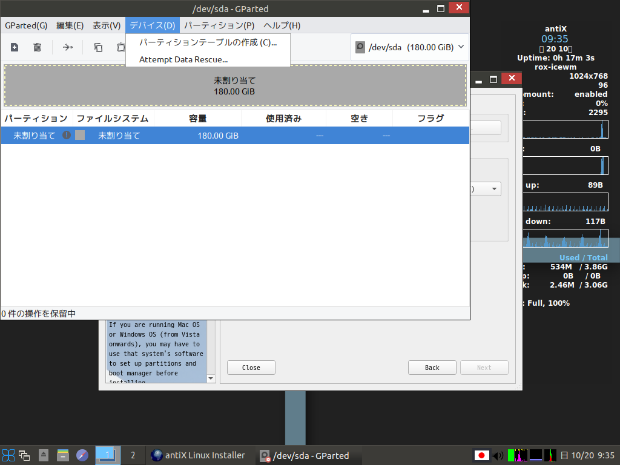
Task: Click the 空き column header
Action: (x=360, y=118)
